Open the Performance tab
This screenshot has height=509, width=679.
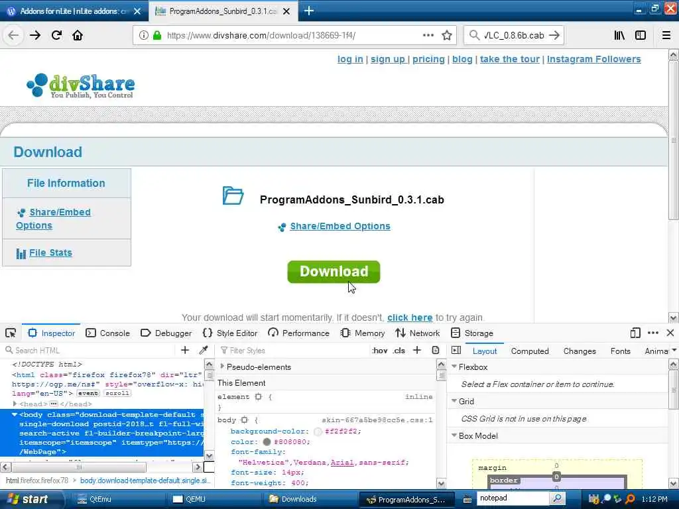click(x=298, y=333)
